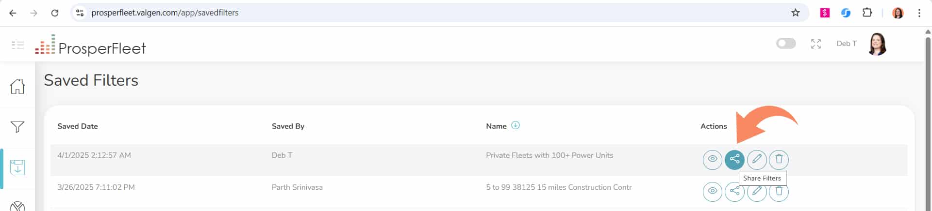Open the funnel Filters section in the sidebar

17,127
